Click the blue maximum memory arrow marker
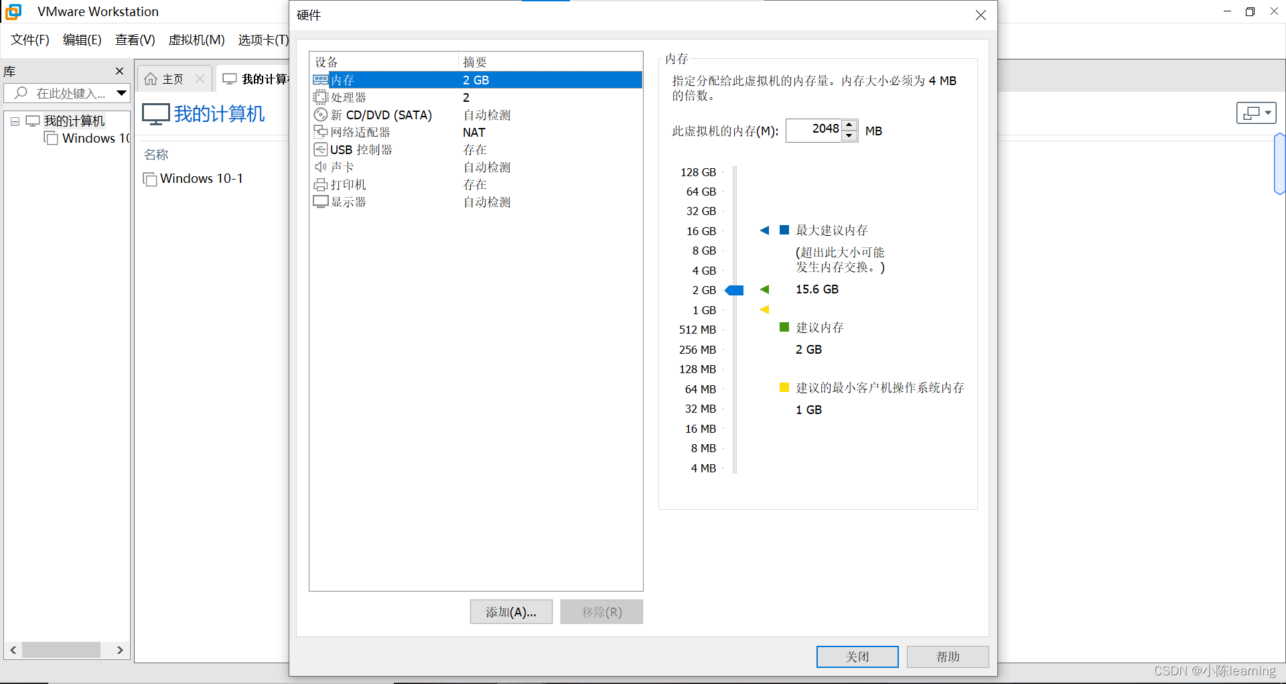This screenshot has width=1286, height=684. (x=764, y=230)
